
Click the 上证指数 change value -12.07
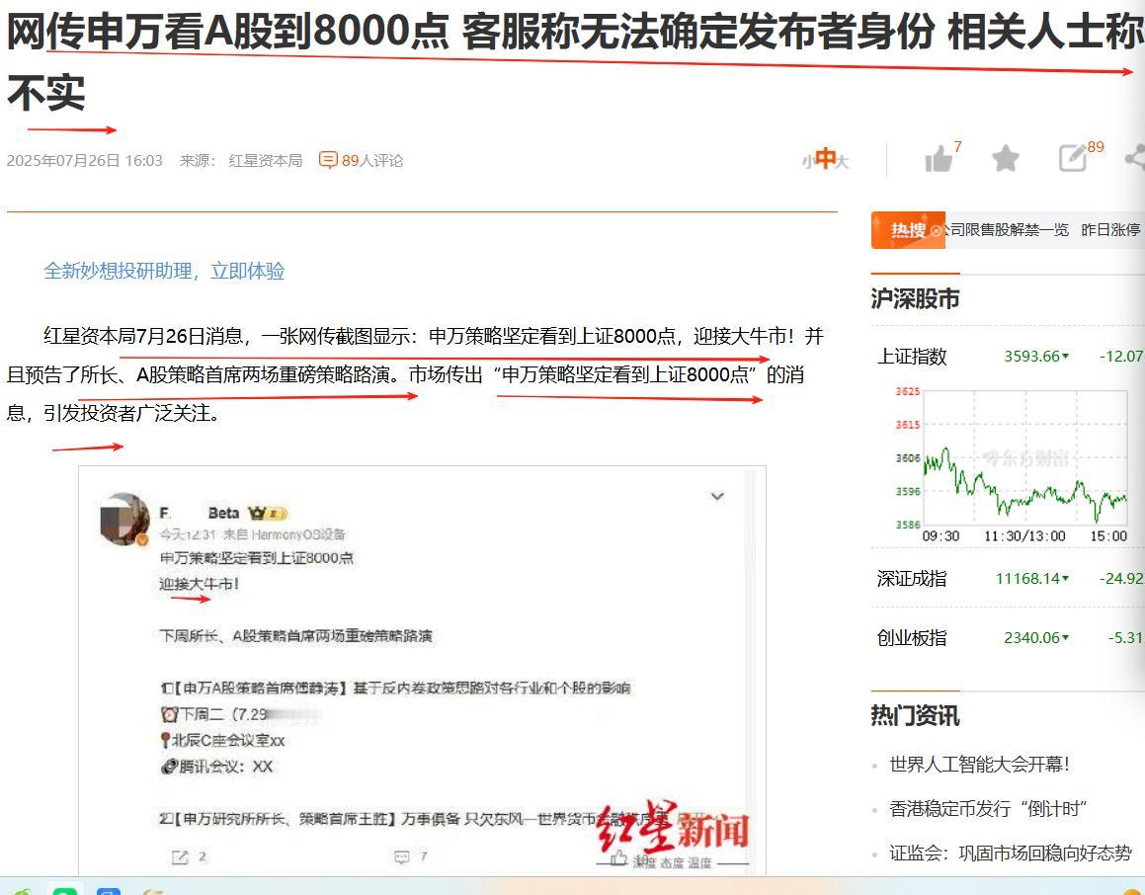(x=1121, y=357)
